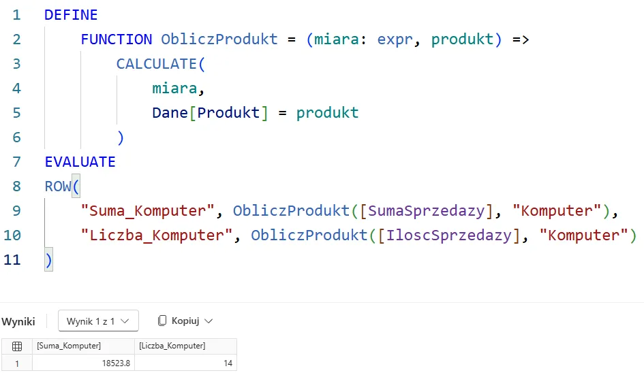Click the table grid icon in results header
644x375 pixels.
point(17,346)
